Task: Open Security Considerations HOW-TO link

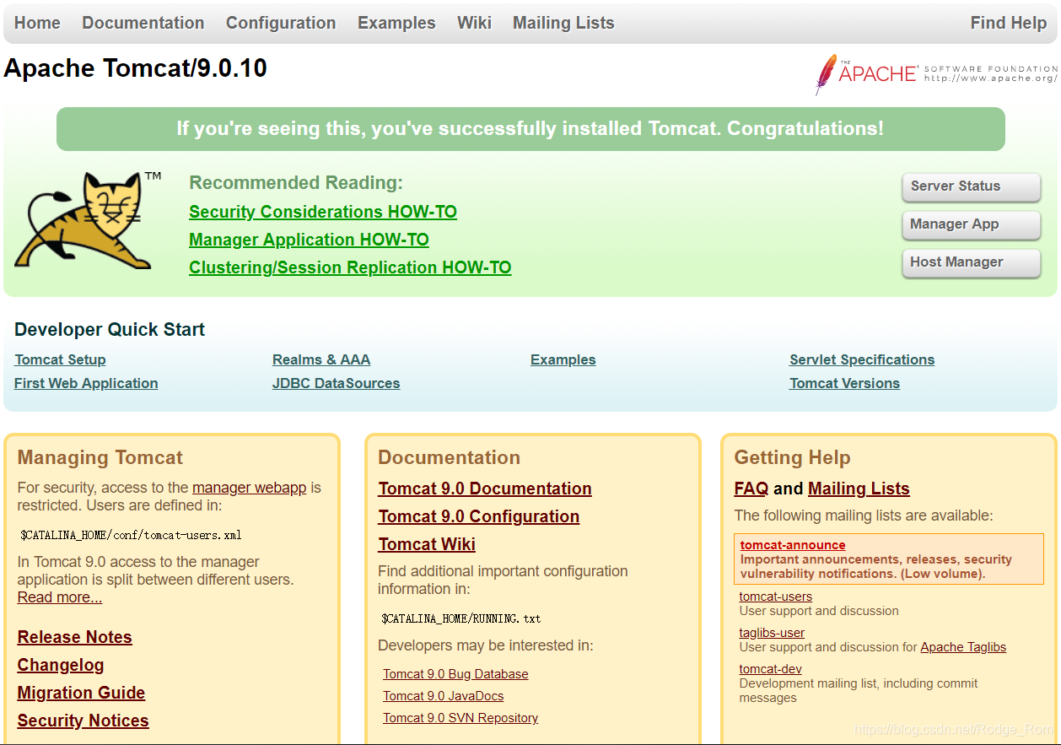Action: [x=323, y=212]
